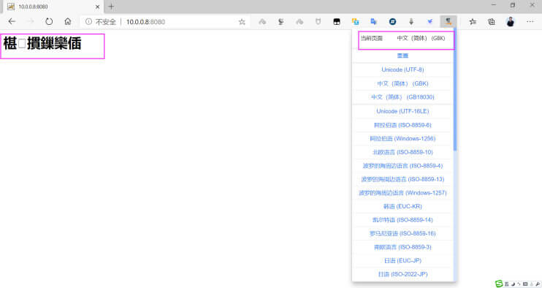542x288 pixels.
Task: Open the user profile avatar
Action: [510, 21]
